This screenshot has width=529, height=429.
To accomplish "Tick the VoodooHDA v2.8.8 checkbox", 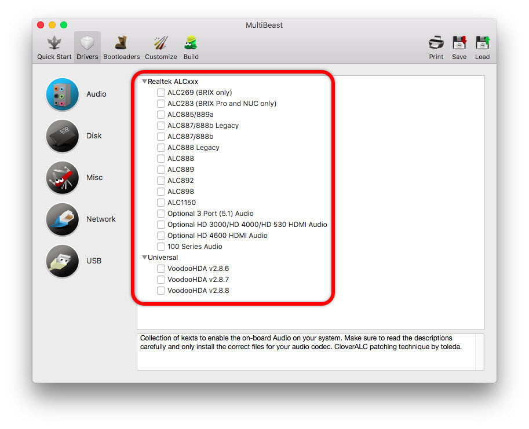I will tap(161, 291).
